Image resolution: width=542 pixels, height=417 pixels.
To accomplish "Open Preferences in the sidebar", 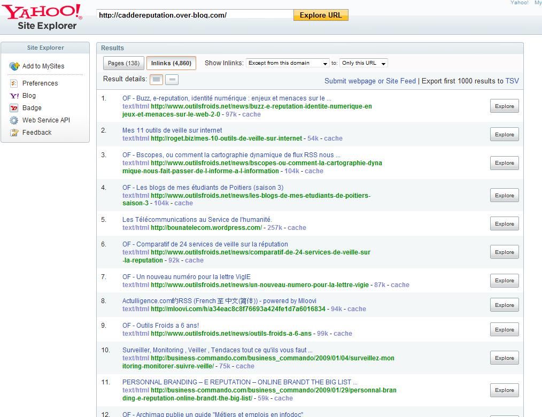I will [x=40, y=83].
